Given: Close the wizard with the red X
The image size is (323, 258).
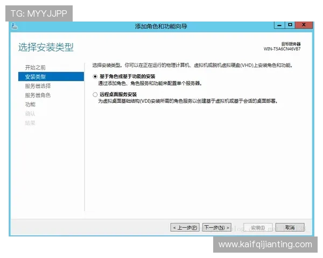Looking at the screenshot, I should coord(304,25).
